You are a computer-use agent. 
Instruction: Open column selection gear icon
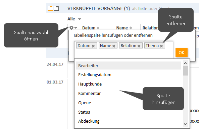click(71, 28)
